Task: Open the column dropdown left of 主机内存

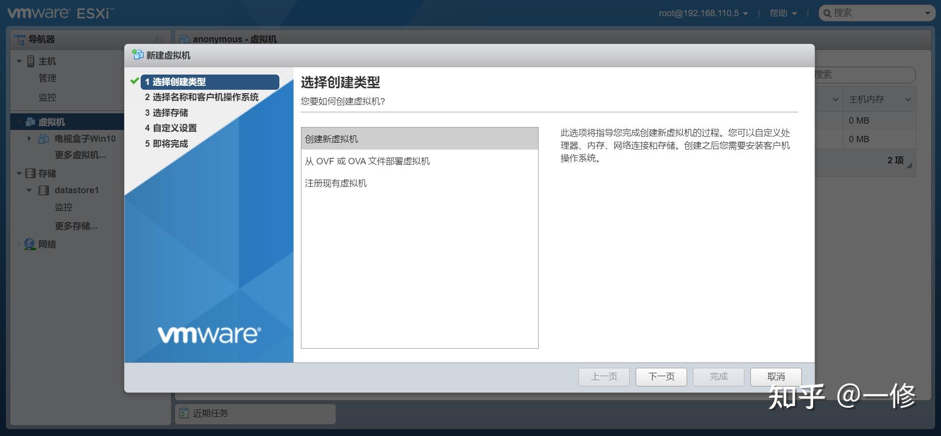Action: pyautogui.click(x=835, y=100)
